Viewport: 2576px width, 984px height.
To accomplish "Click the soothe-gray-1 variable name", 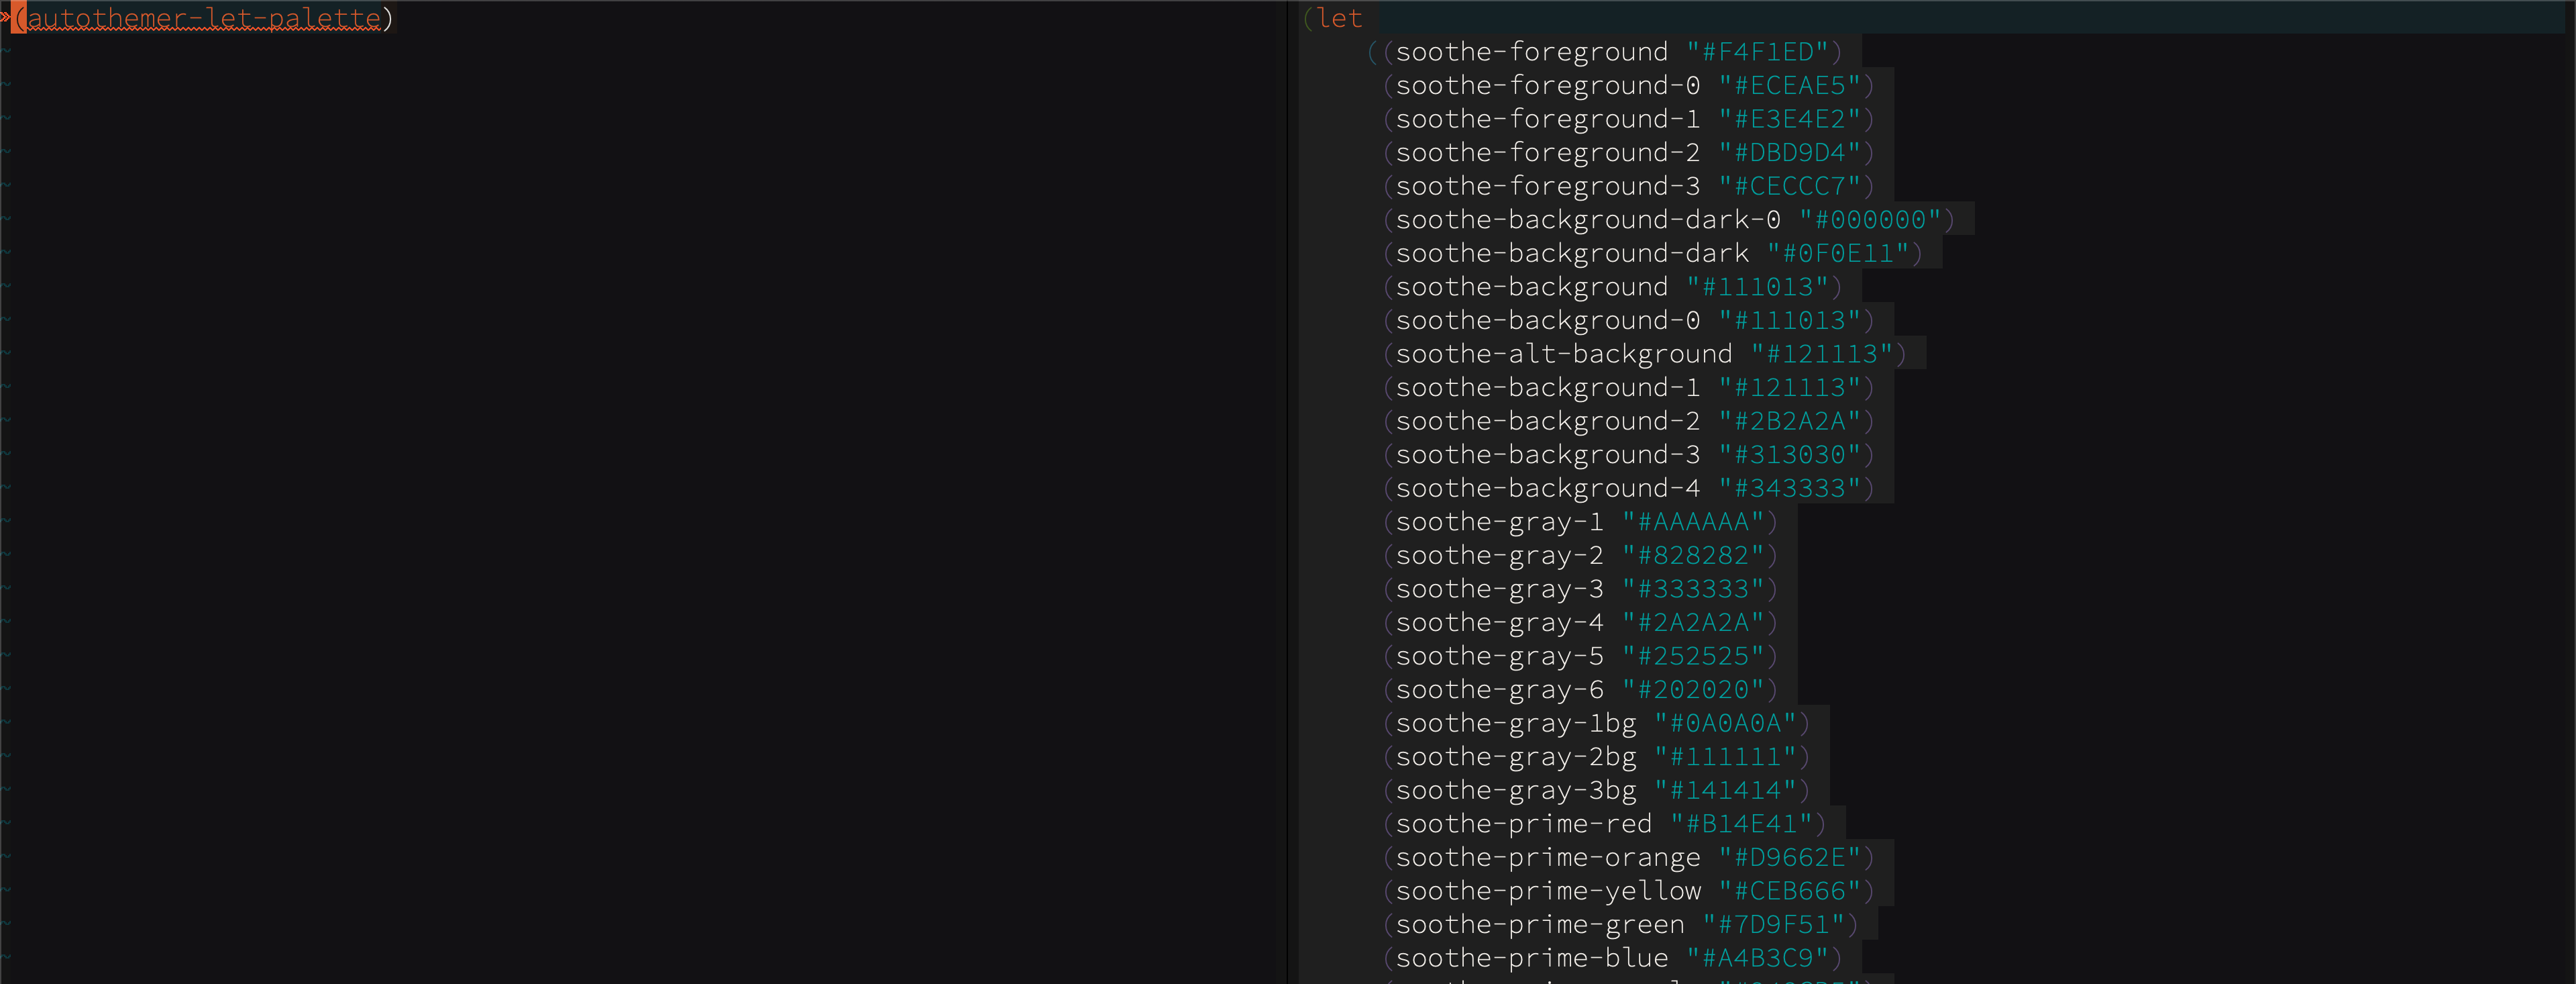I will [1499, 522].
